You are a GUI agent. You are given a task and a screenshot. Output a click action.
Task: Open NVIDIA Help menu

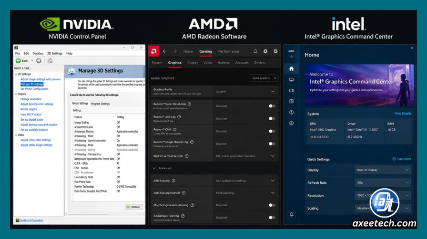[x=69, y=53]
